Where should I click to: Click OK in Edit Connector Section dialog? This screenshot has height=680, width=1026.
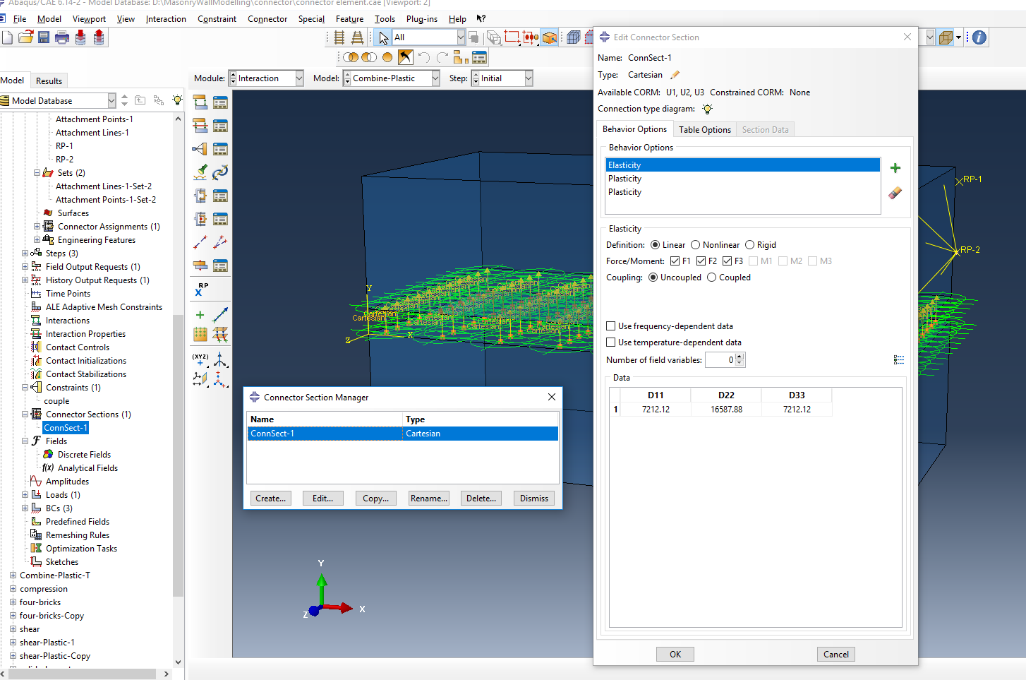[675, 655]
